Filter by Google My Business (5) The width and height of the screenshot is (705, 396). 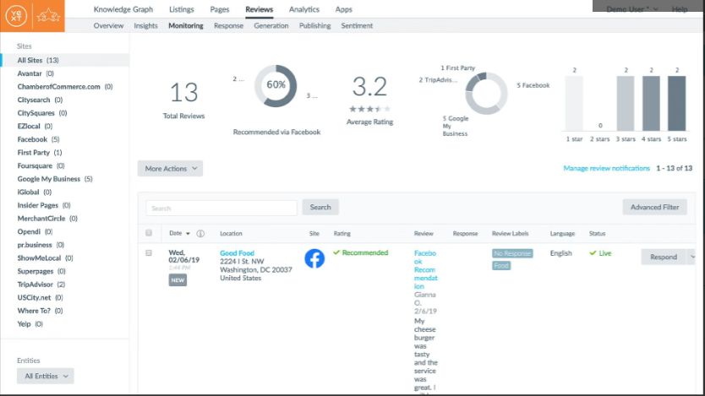point(55,179)
